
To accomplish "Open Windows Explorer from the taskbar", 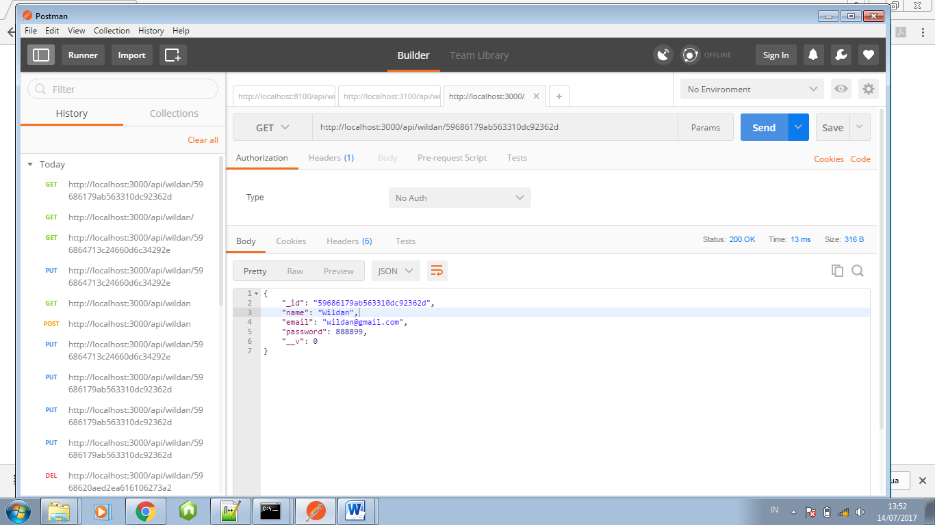I will tap(59, 511).
